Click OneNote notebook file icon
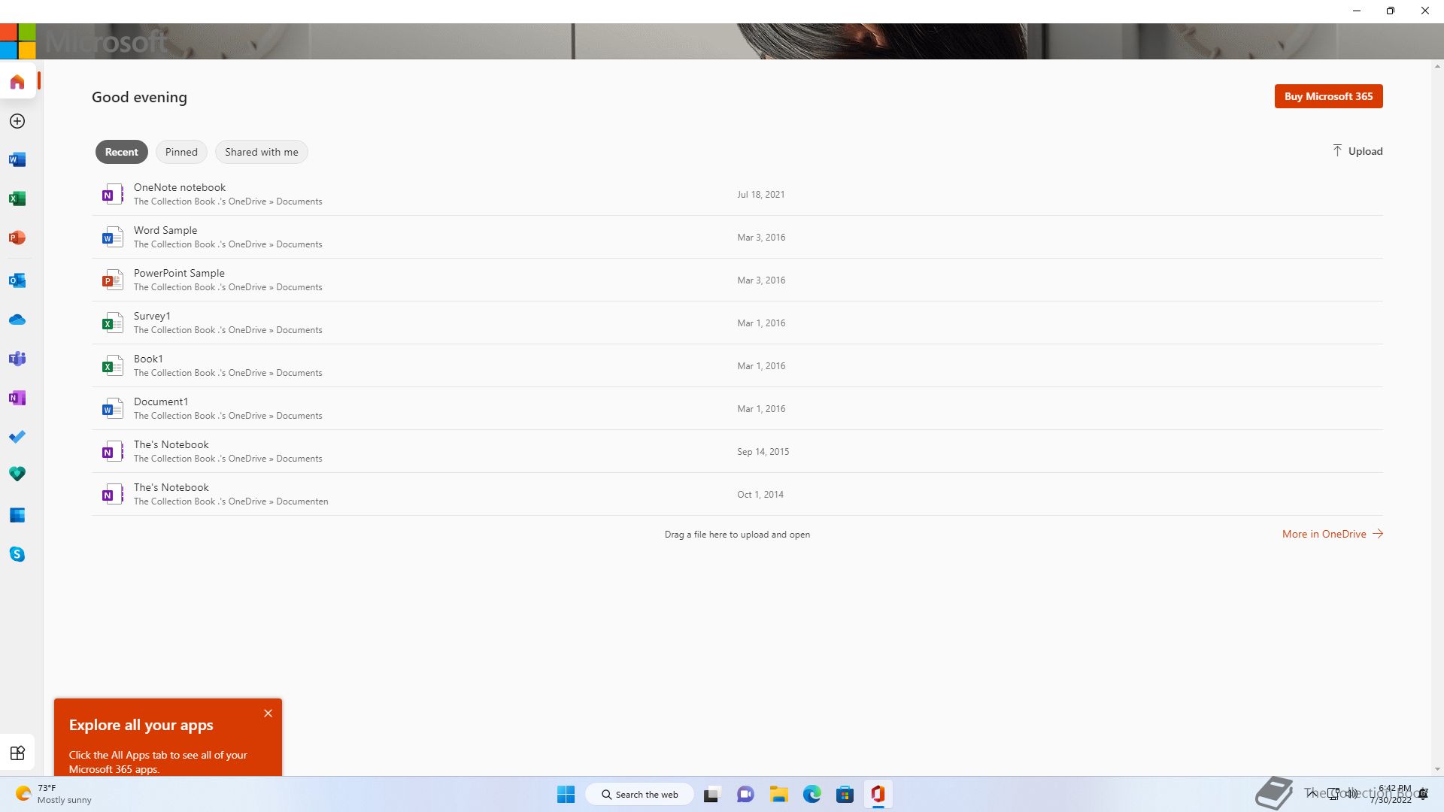Viewport: 1444px width, 812px height. point(112,194)
